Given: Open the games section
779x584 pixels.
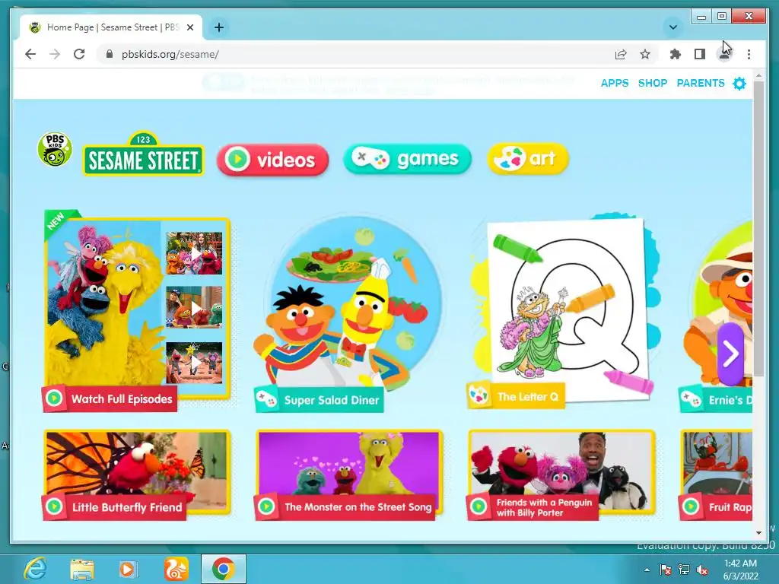Looking at the screenshot, I should 407,159.
